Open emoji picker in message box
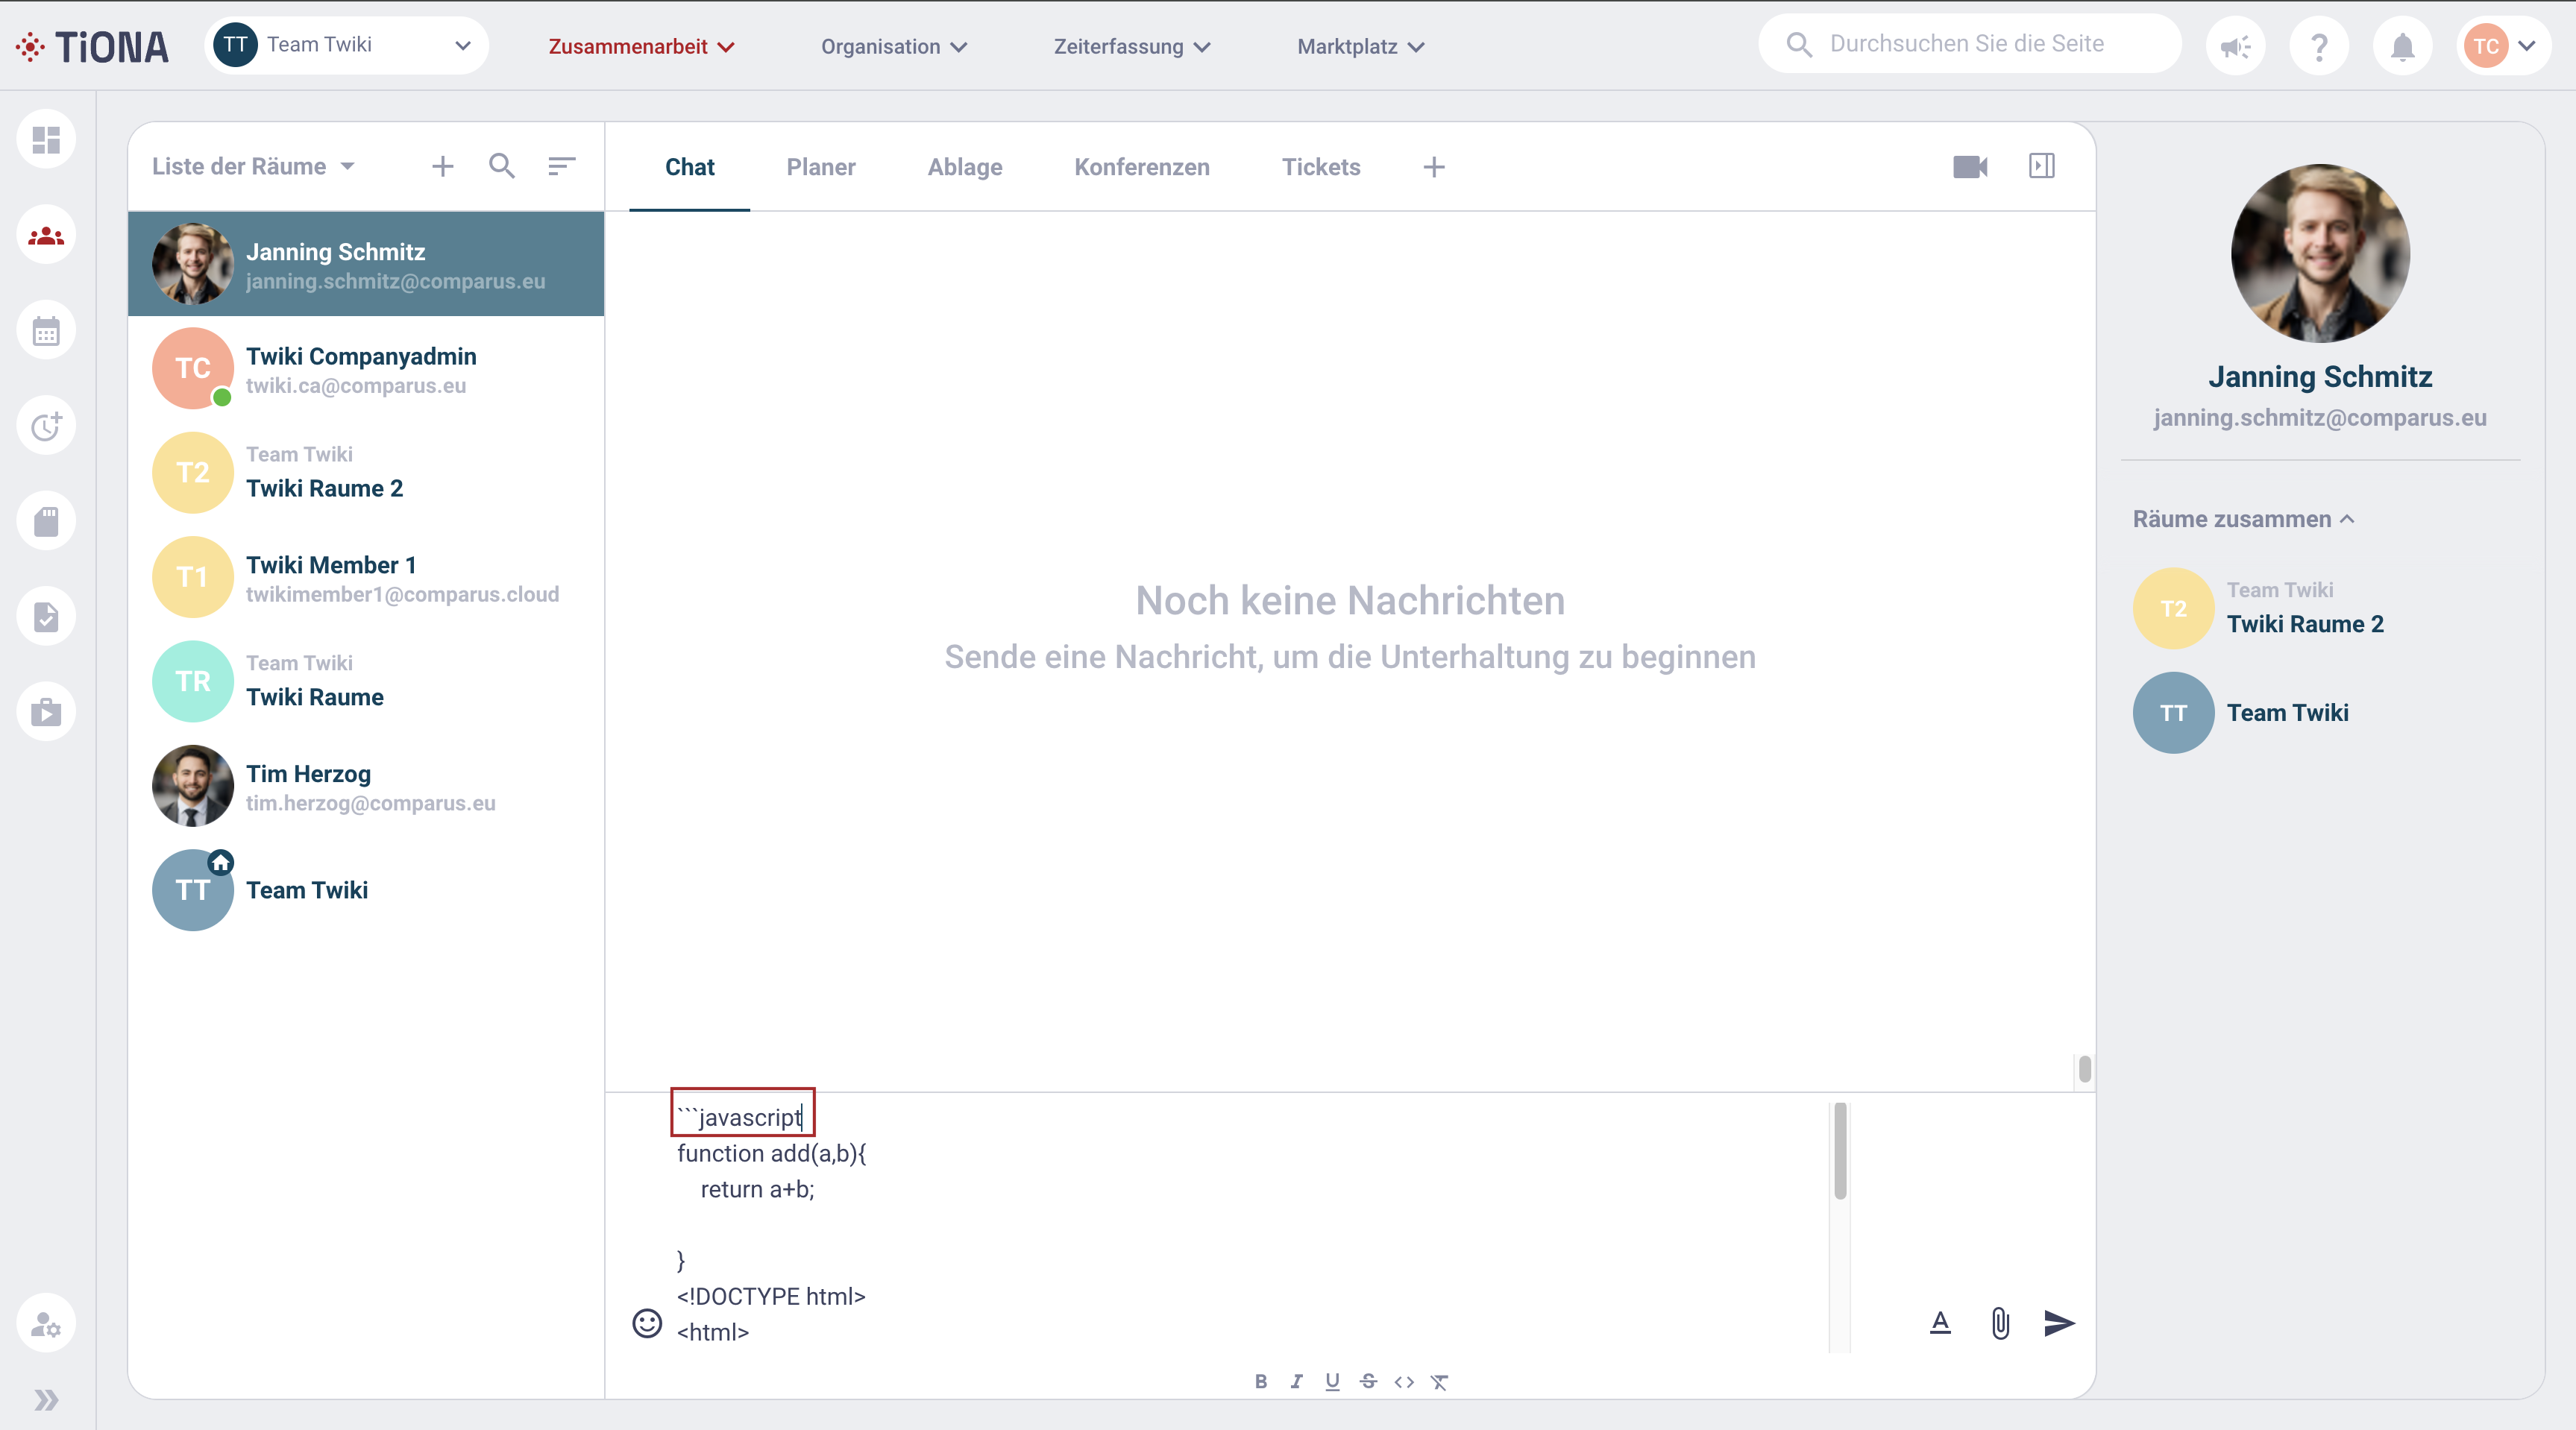This screenshot has width=2576, height=1430. [x=647, y=1324]
